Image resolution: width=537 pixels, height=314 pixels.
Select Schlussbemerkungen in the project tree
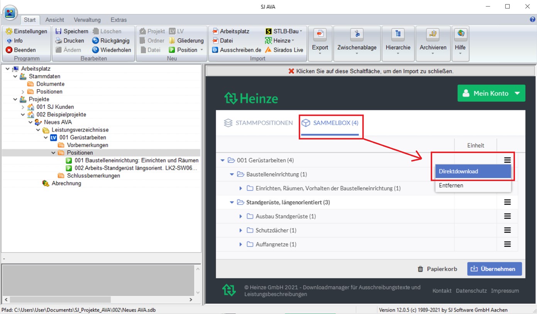click(93, 176)
